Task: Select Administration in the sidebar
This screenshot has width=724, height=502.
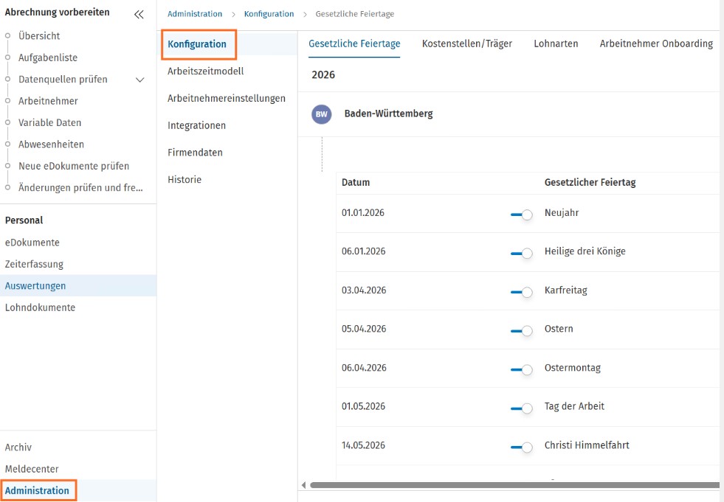Action: 37,490
